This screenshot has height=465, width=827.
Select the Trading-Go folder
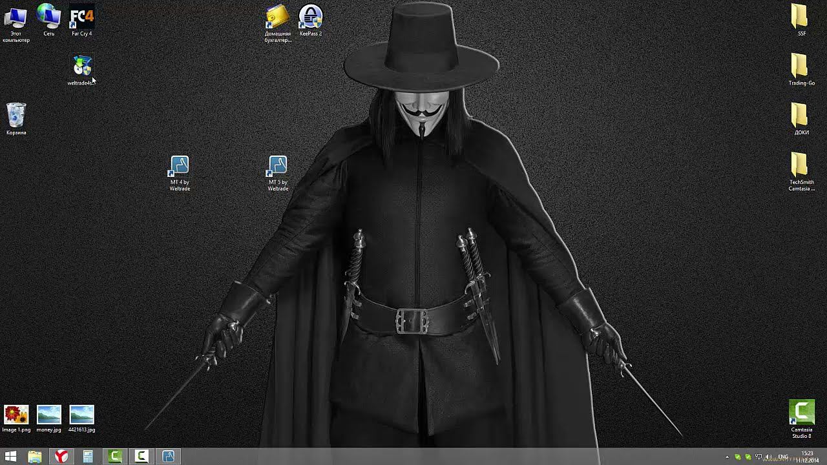click(802, 70)
